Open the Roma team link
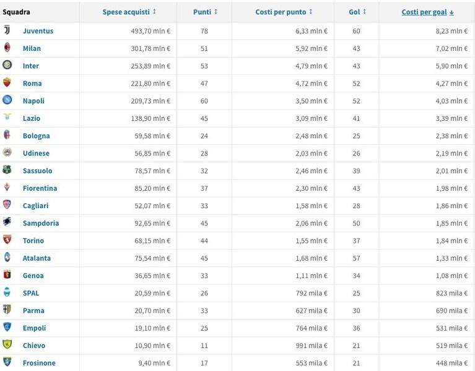 point(32,83)
